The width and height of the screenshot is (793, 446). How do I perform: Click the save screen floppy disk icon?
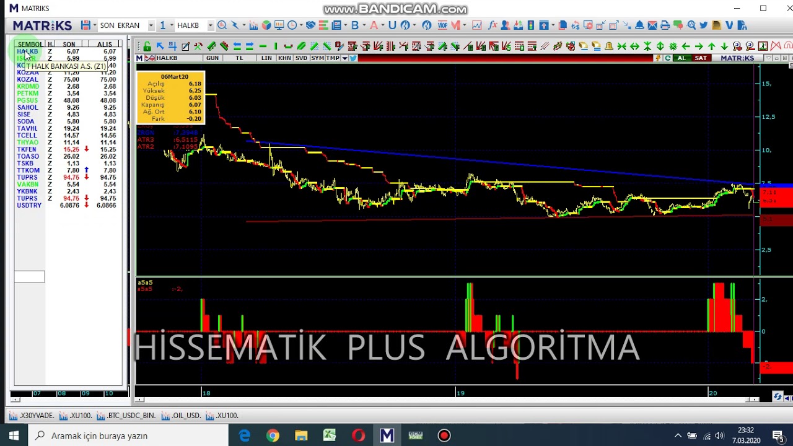(85, 25)
